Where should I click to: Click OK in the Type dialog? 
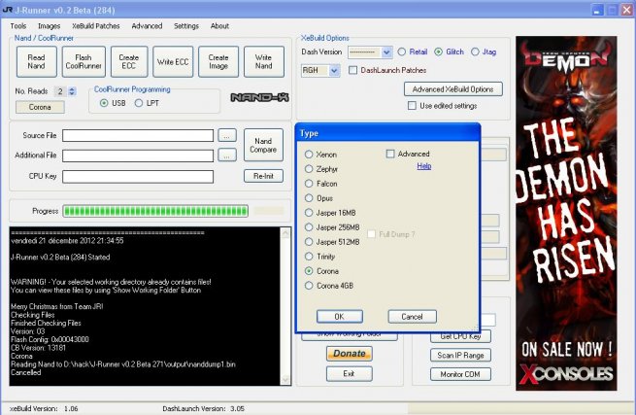pyautogui.click(x=338, y=316)
